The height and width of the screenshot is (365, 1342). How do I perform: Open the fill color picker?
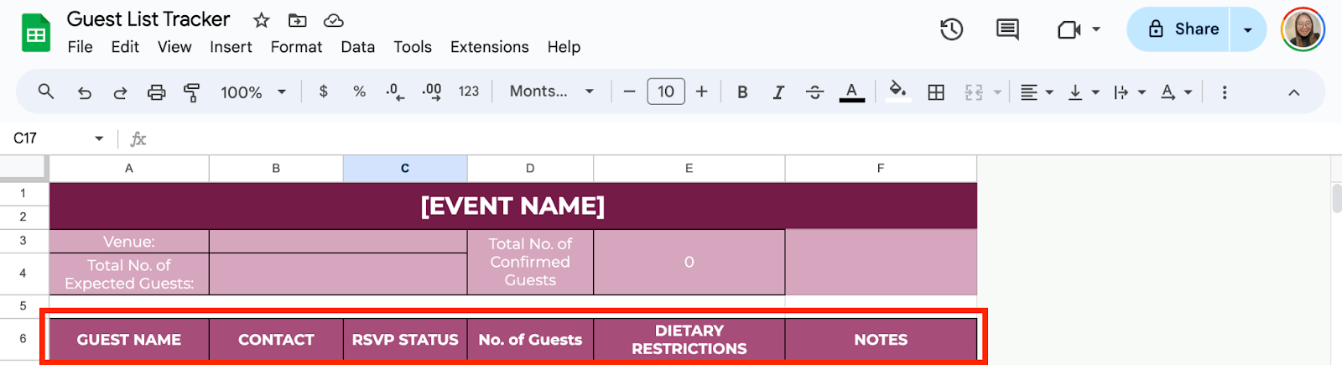click(x=897, y=91)
